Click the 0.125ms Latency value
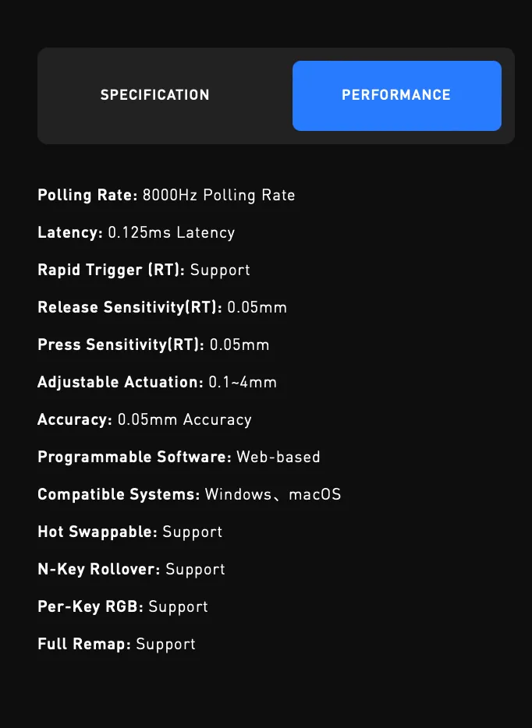The image size is (532, 728). click(x=171, y=232)
